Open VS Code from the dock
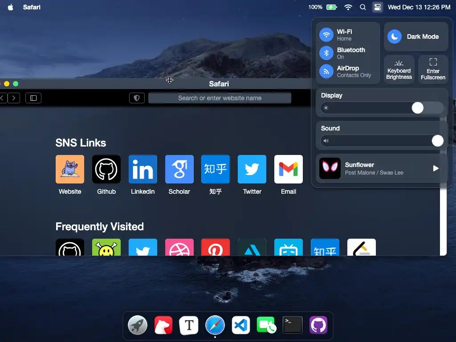This screenshot has height=342, width=456. (241, 325)
